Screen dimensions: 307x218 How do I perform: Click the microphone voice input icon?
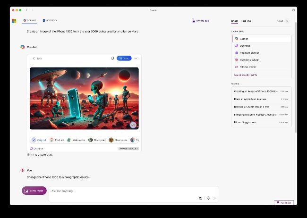click(208, 198)
